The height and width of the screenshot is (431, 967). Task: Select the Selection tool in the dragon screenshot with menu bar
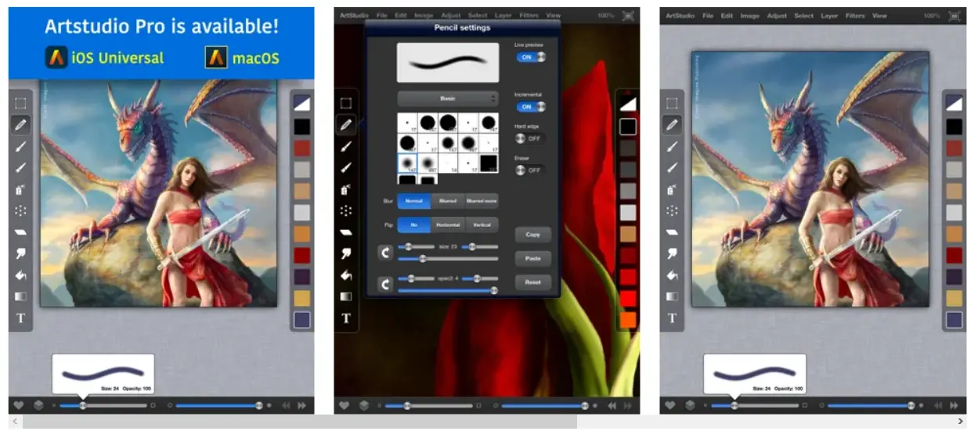(672, 102)
